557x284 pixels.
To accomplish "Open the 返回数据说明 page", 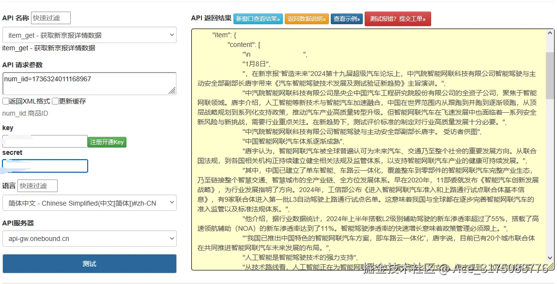I will [x=307, y=18].
